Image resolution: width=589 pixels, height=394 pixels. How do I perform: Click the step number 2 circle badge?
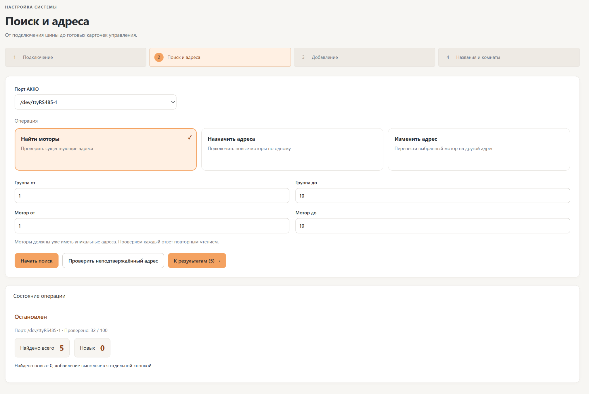159,57
